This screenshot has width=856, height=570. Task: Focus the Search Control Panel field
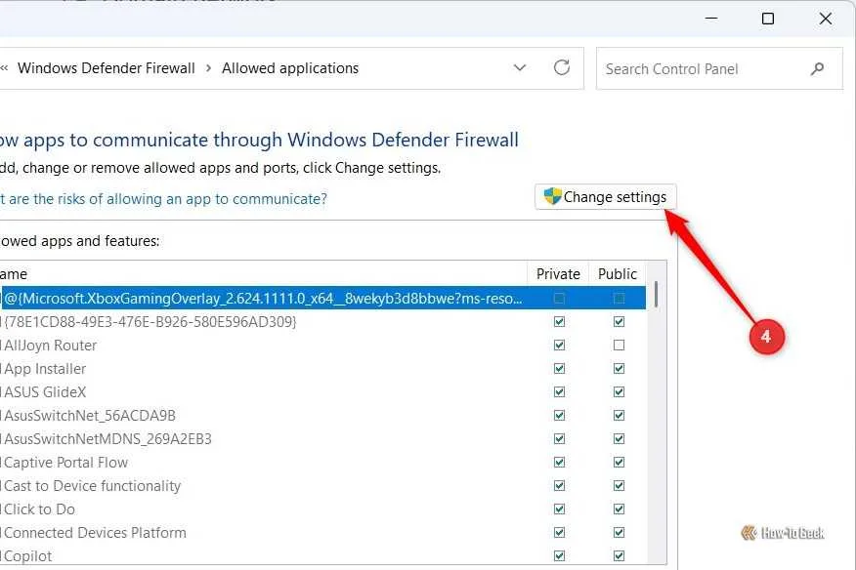click(x=719, y=68)
